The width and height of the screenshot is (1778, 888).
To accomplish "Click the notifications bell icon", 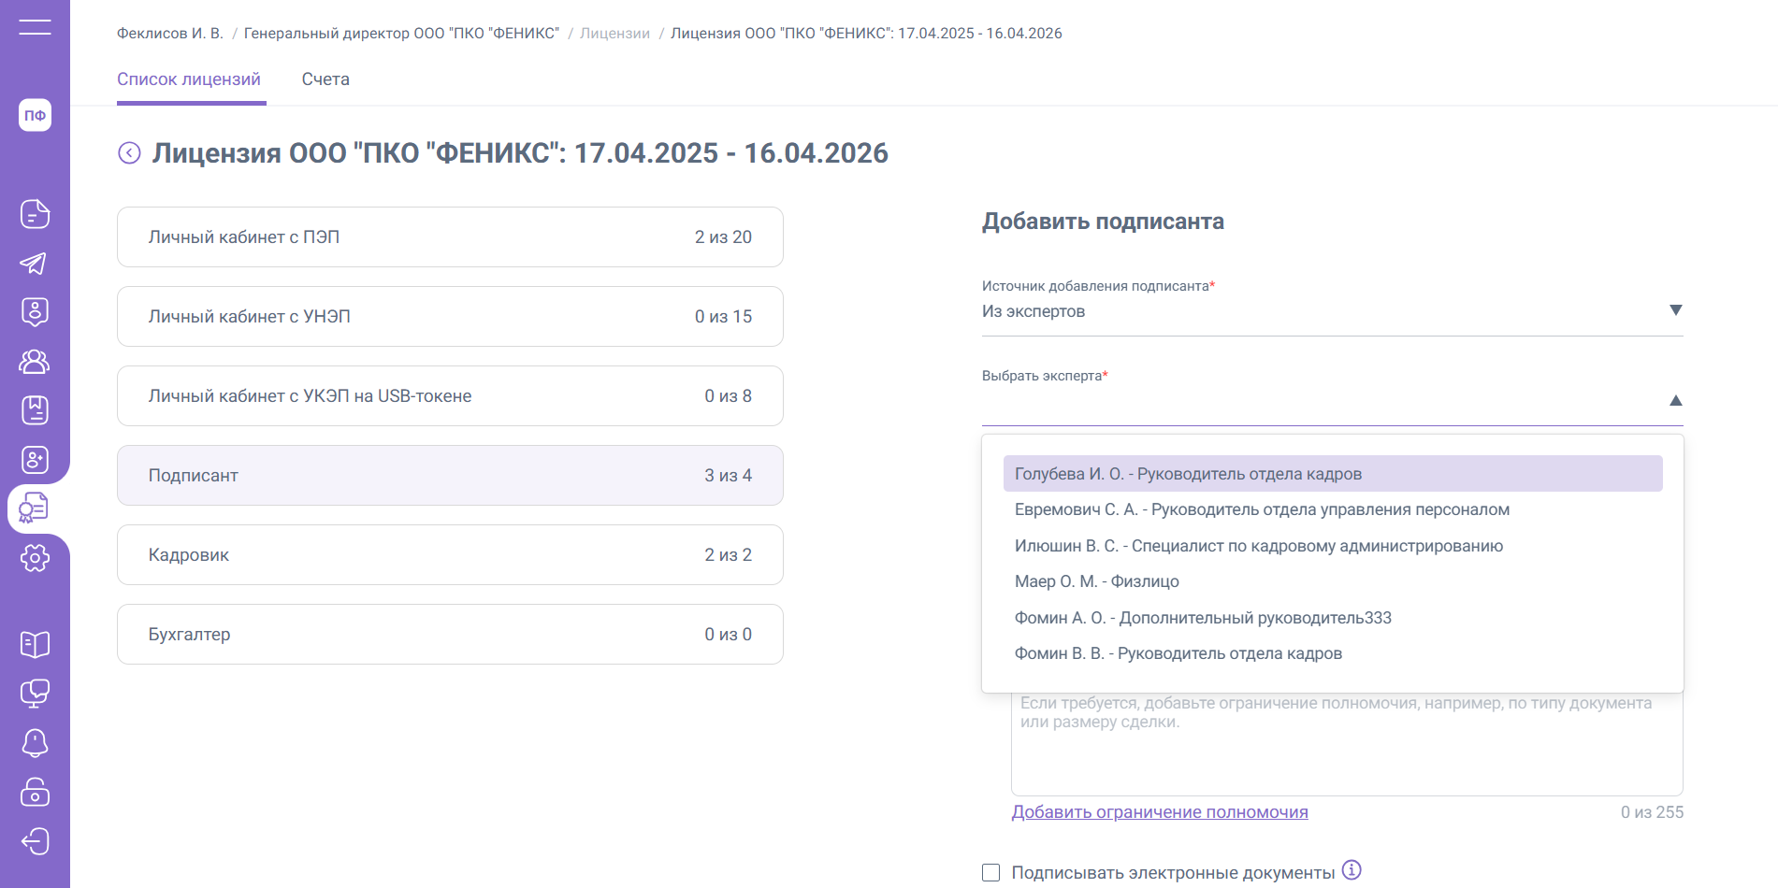I will (35, 743).
